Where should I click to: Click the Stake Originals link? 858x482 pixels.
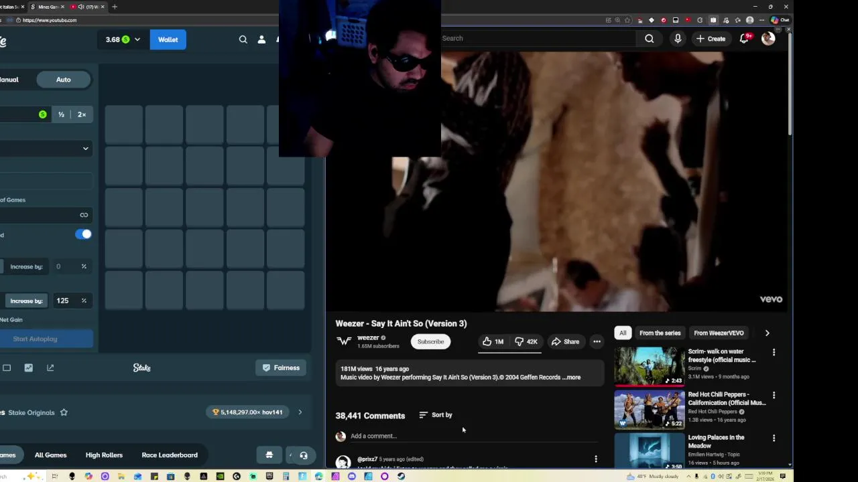pos(32,412)
